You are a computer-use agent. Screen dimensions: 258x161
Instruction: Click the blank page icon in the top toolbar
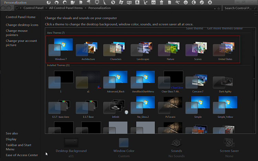(170, 2)
